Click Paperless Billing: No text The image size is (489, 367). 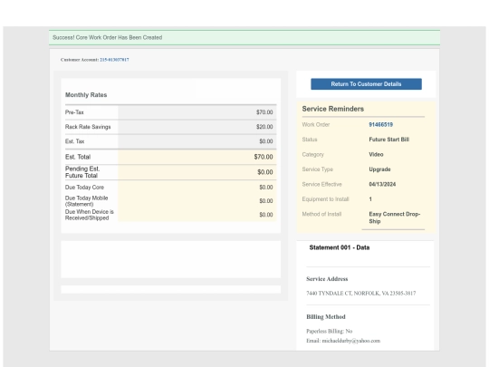pos(330,331)
